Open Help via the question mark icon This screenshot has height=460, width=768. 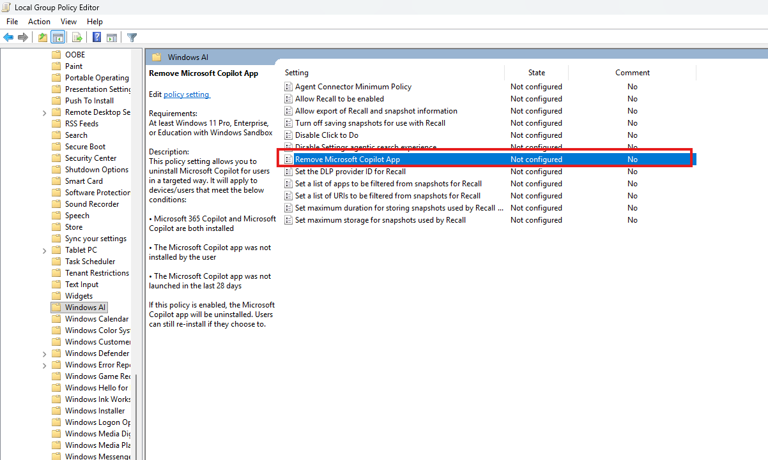[x=97, y=38]
